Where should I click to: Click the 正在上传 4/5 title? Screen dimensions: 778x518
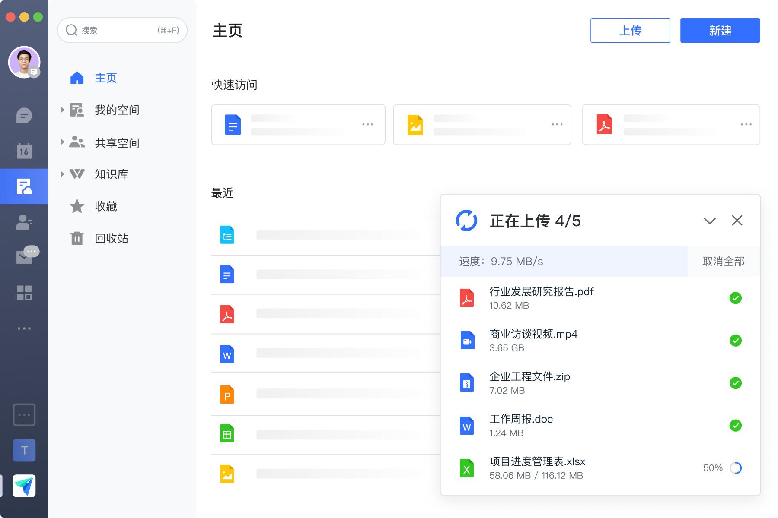click(535, 221)
